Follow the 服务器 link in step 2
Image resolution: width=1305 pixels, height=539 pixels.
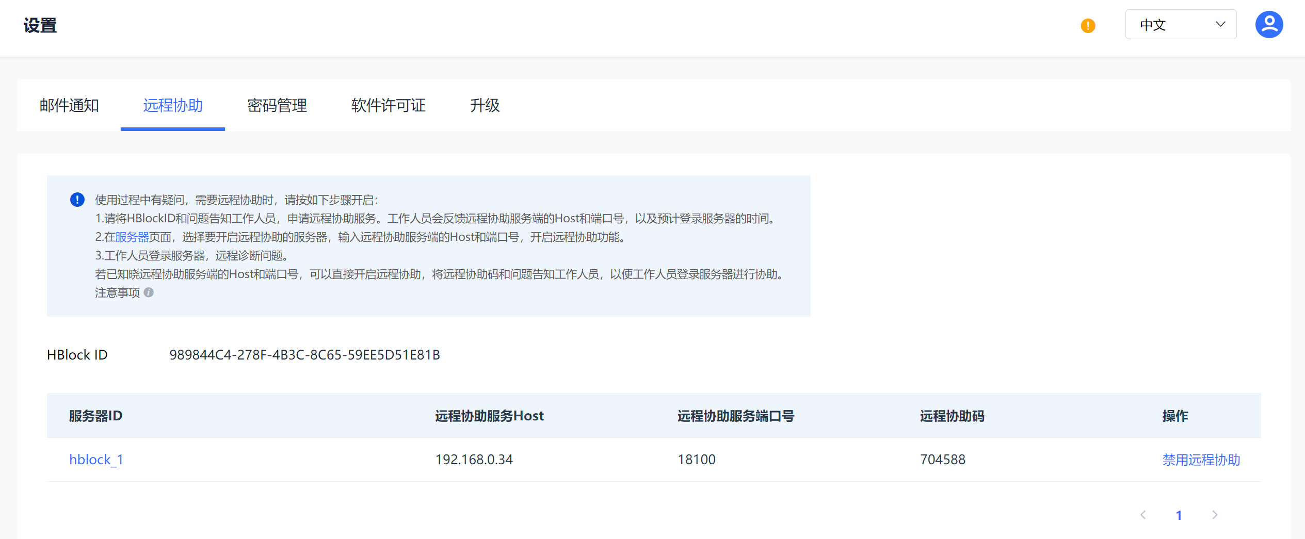(132, 237)
